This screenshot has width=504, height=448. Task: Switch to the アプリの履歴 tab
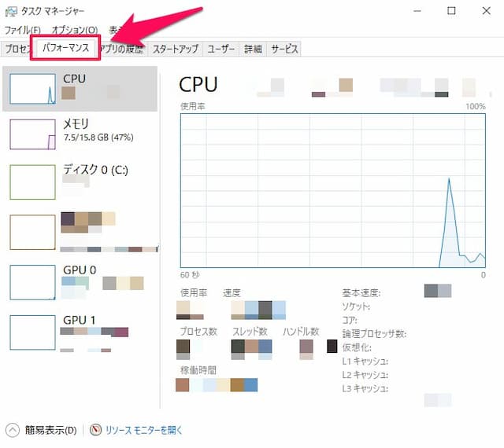[121, 49]
